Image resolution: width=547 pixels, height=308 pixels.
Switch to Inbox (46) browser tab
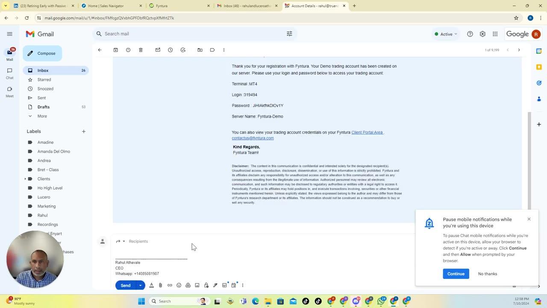247,6
